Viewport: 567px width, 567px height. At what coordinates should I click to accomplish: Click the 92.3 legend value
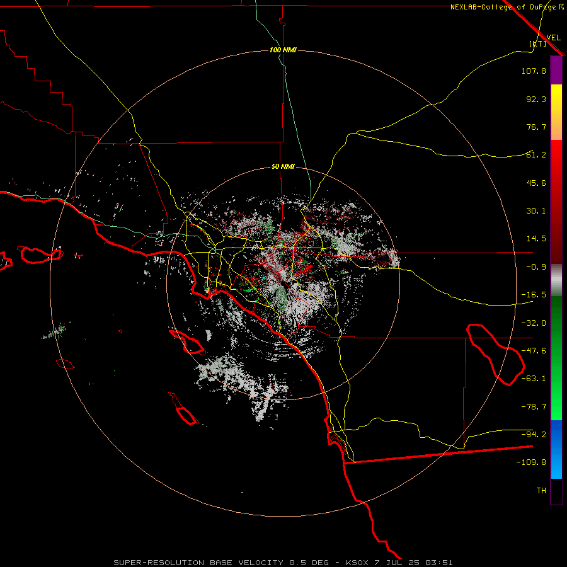tap(536, 99)
